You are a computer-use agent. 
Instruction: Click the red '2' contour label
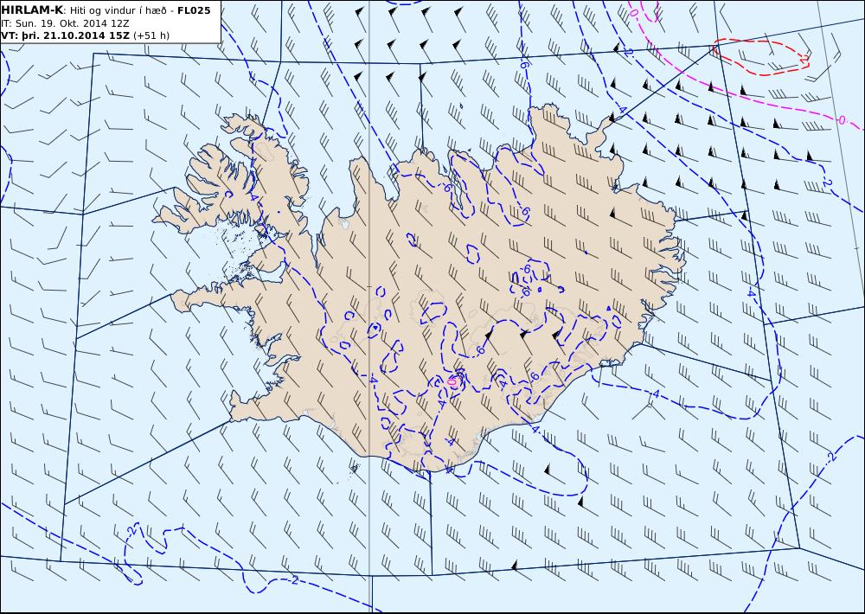(x=804, y=59)
